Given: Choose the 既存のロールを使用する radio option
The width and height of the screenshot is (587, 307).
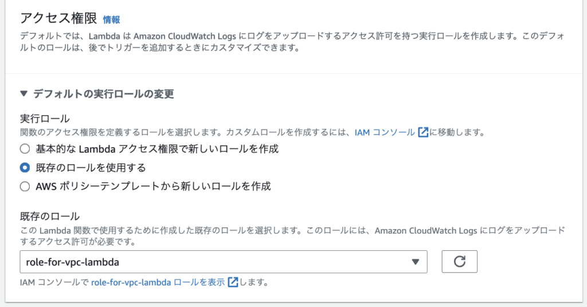Looking at the screenshot, I should [x=25, y=168].
